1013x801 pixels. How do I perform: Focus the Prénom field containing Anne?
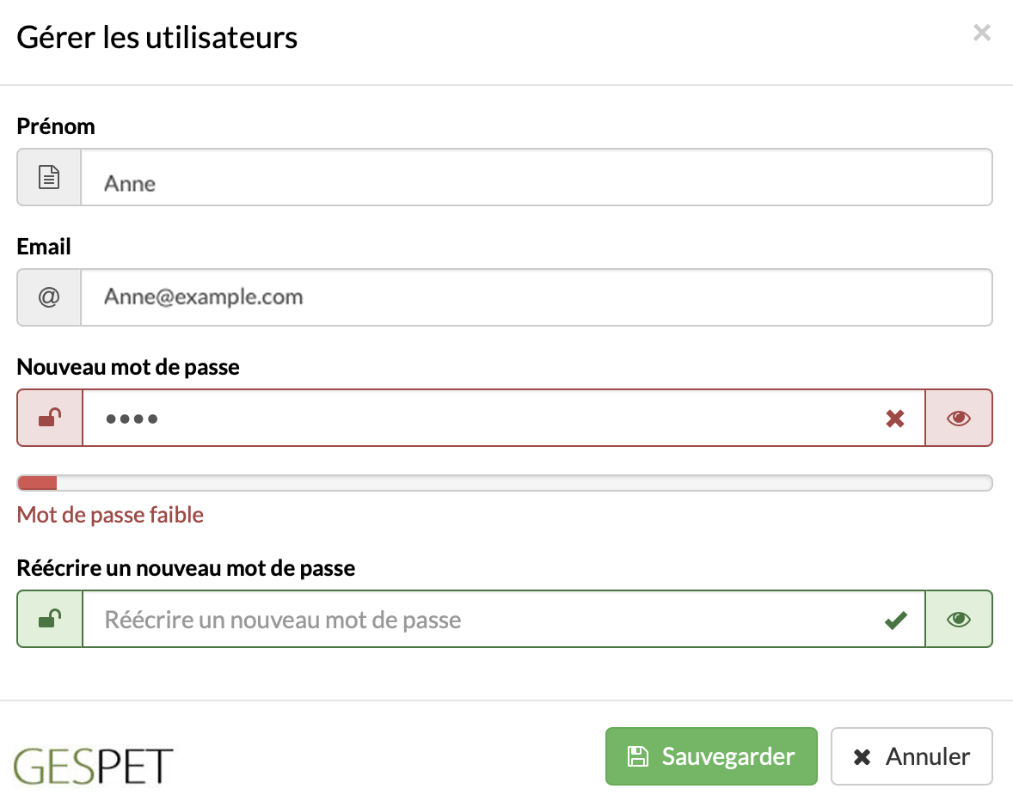(537, 178)
